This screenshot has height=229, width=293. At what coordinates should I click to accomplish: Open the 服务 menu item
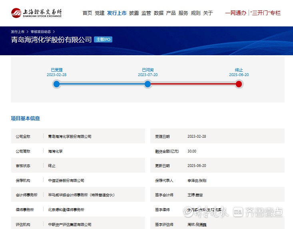point(183,13)
